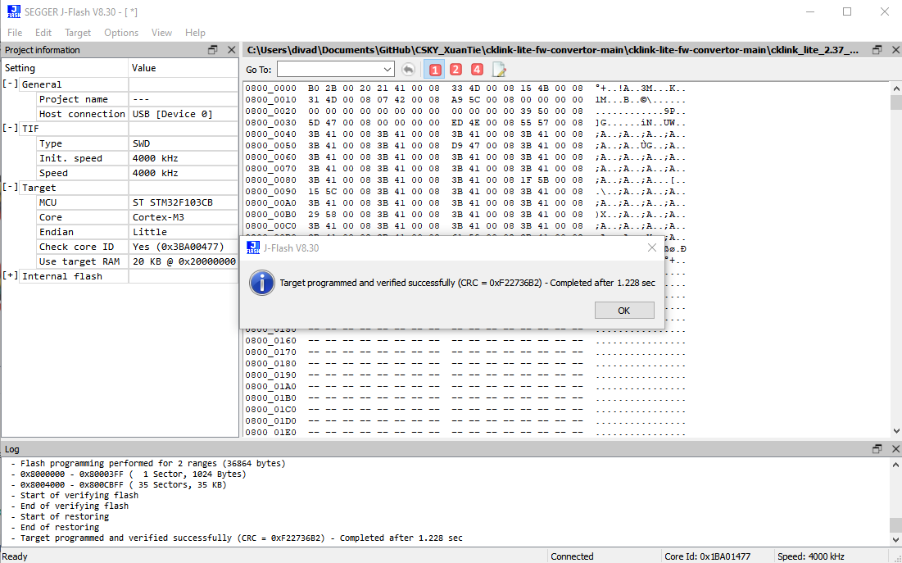
Task: Click the blue info icon in dialog
Action: (261, 283)
